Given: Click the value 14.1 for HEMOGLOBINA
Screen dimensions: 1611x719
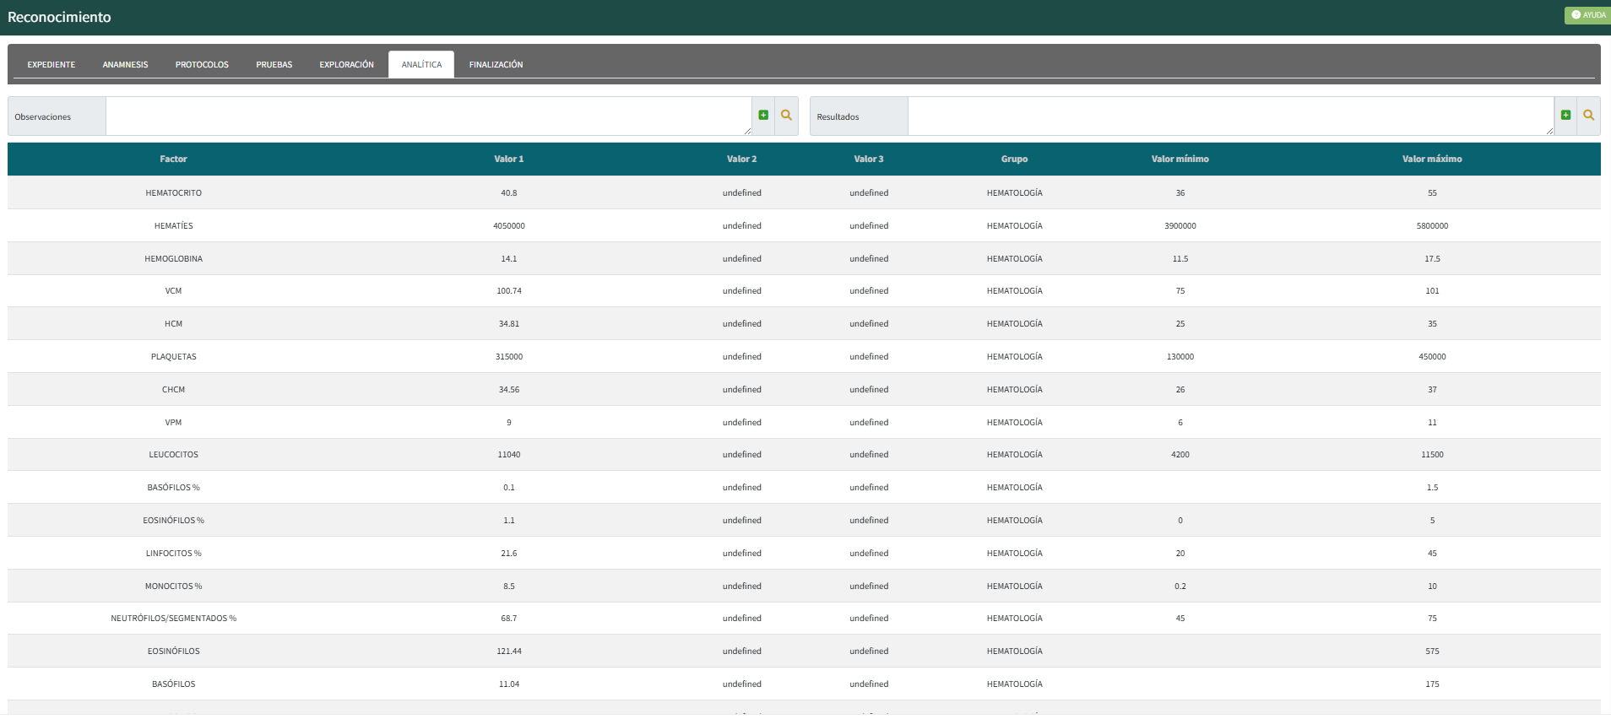Looking at the screenshot, I should 509,259.
